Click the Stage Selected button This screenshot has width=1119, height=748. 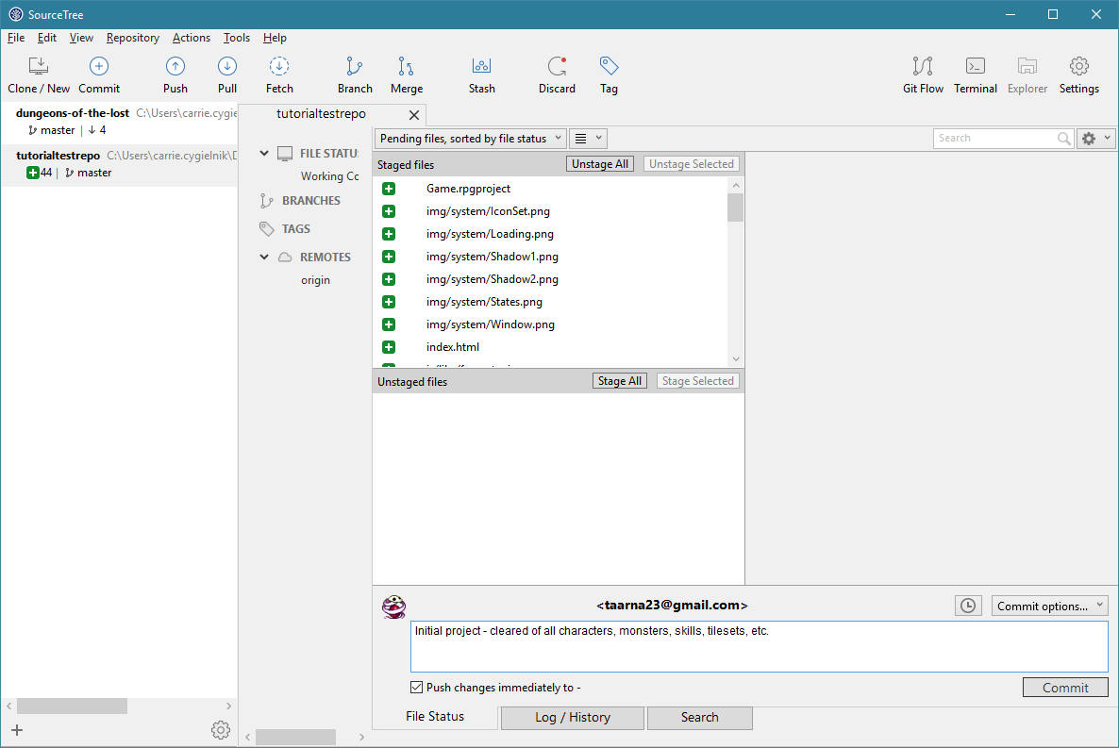(697, 381)
